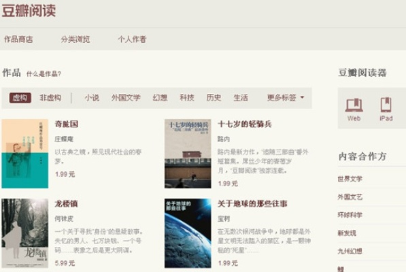This screenshot has height=272, width=406.
Task: Click author name 路内
Action: click(224, 139)
